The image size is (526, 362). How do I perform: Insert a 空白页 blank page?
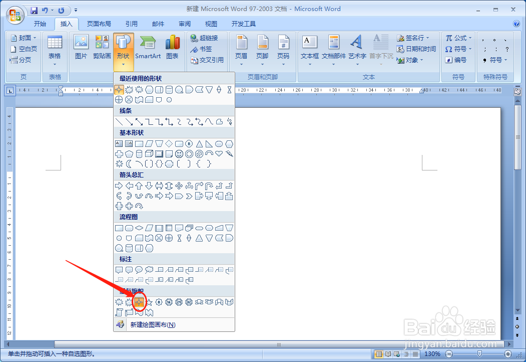[x=24, y=49]
